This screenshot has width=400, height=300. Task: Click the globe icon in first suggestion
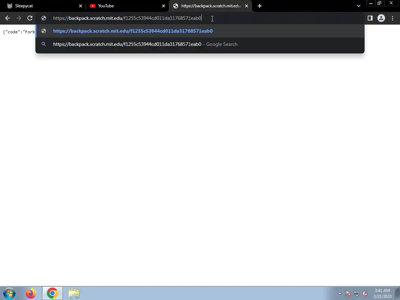point(44,31)
